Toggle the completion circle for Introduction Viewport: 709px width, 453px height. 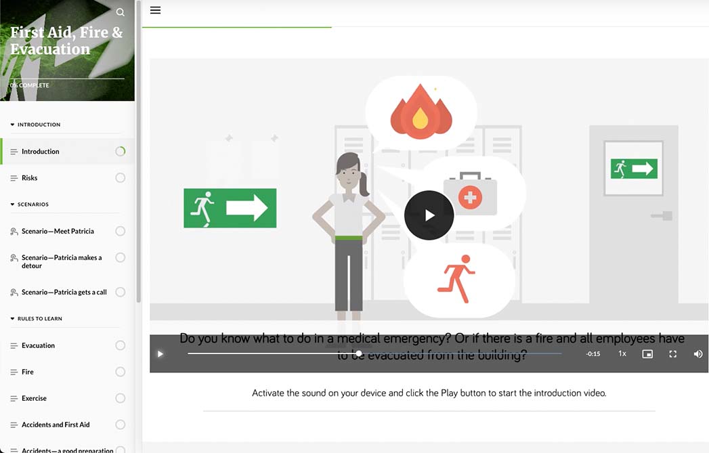pyautogui.click(x=120, y=151)
